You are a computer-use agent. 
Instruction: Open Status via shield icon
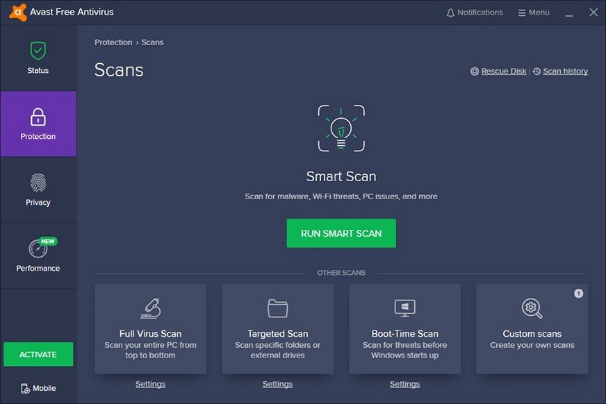tap(38, 51)
